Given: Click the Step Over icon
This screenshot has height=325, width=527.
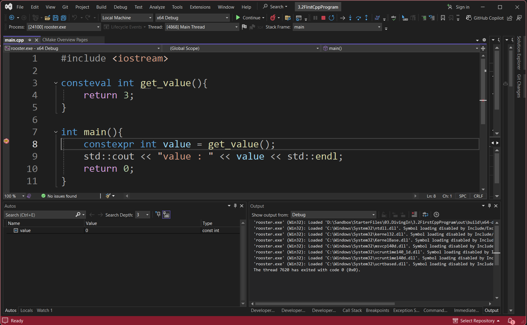Looking at the screenshot, I should pyautogui.click(x=358, y=18).
